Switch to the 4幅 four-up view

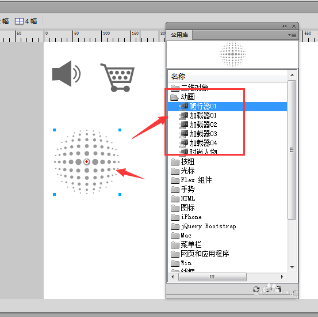(26, 21)
